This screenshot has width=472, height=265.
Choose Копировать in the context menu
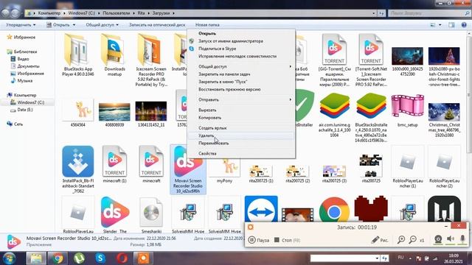tap(209, 118)
